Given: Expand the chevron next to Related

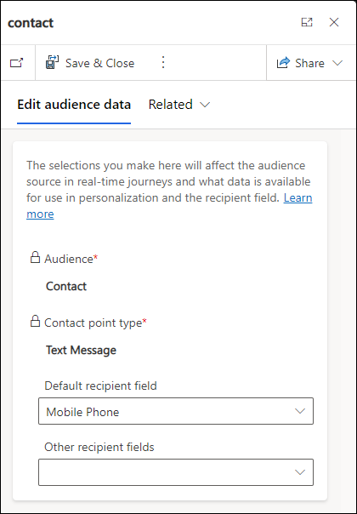Looking at the screenshot, I should coord(205,105).
